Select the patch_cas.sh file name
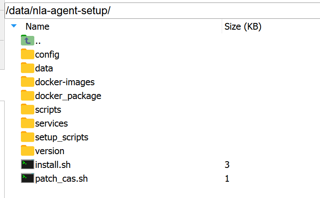This screenshot has width=320, height=198. 61,179
